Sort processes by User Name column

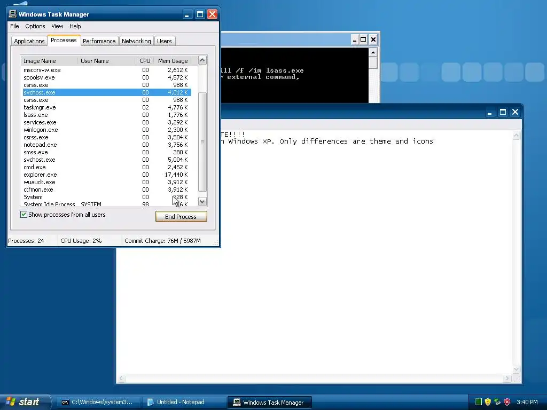click(x=106, y=61)
